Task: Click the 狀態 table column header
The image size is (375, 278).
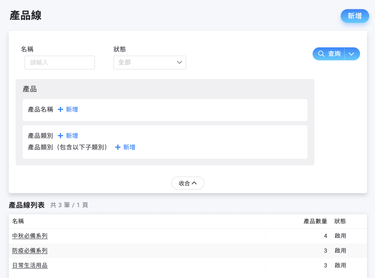Action: pyautogui.click(x=340, y=222)
